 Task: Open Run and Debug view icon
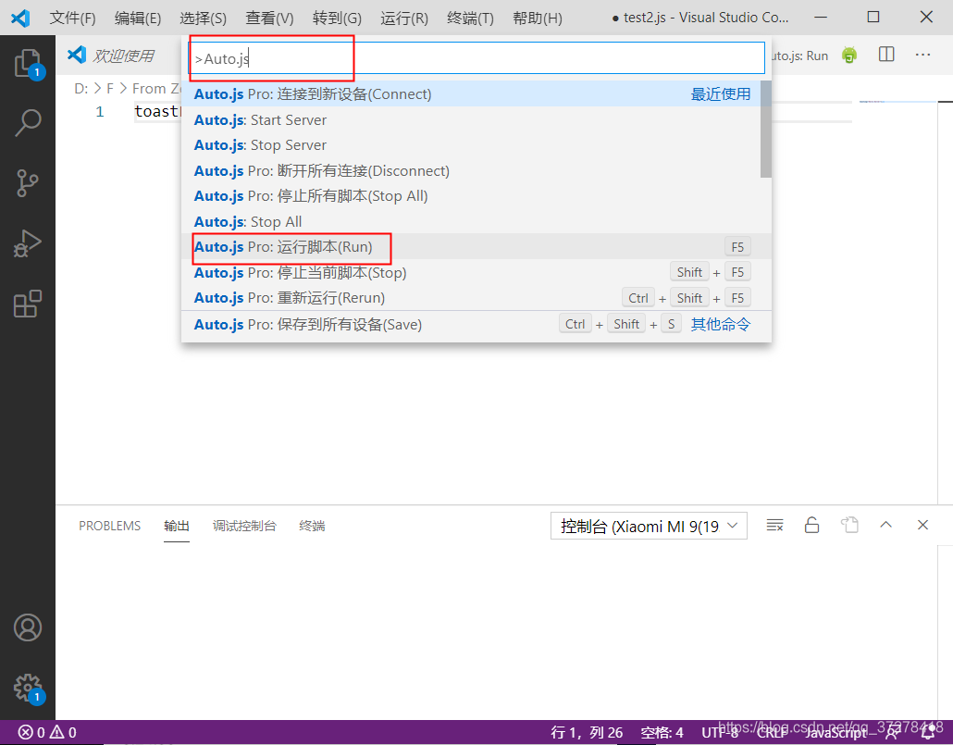pyautogui.click(x=28, y=243)
